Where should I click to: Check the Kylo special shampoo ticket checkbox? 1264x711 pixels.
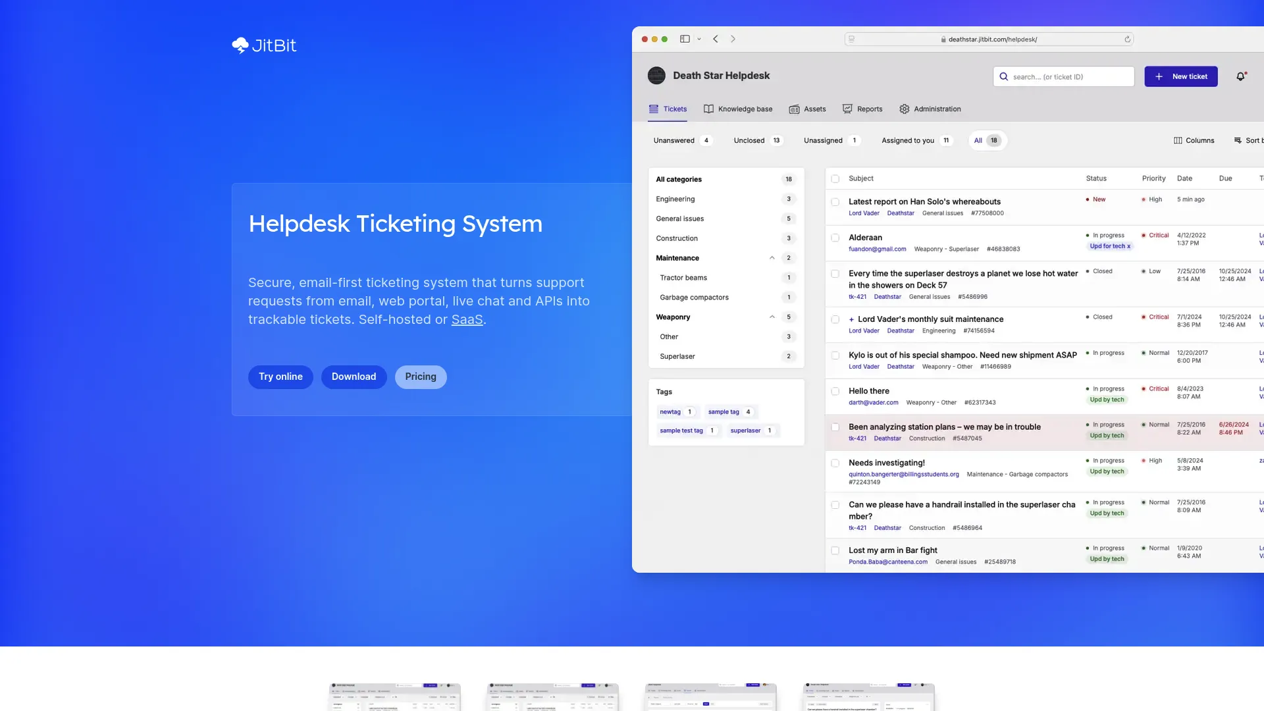835,355
